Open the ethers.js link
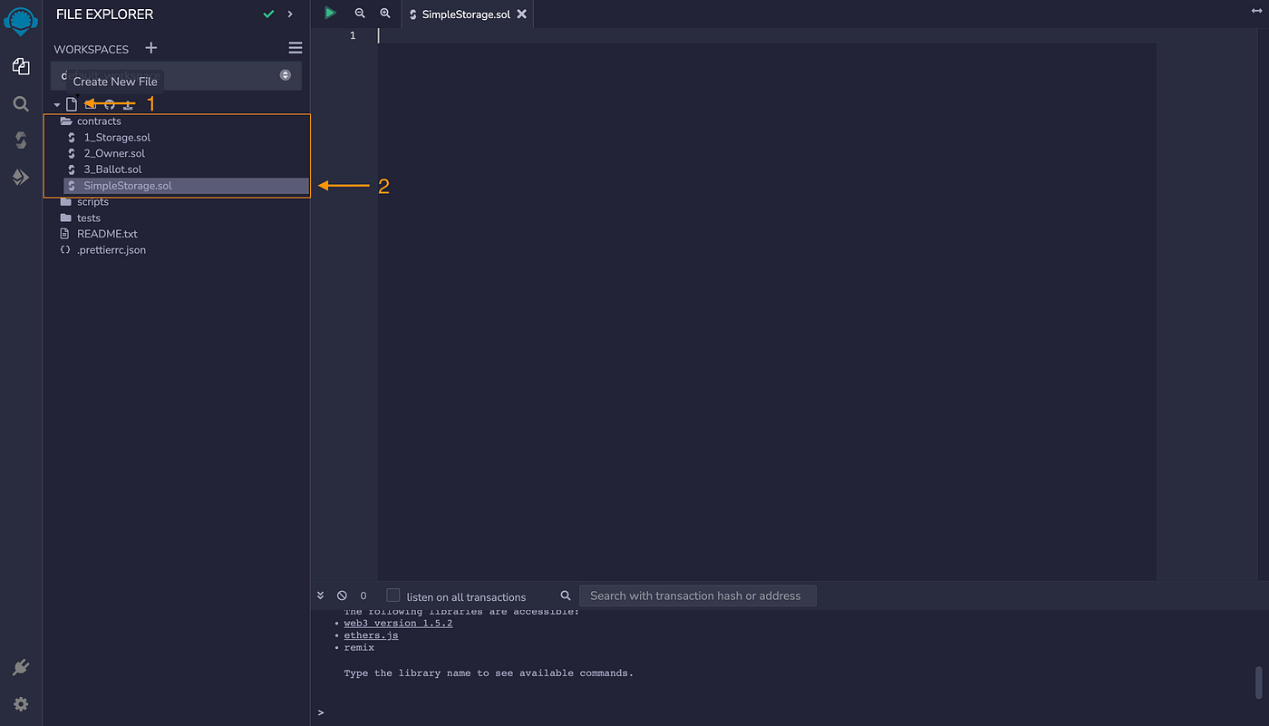Screen dimensions: 1269x726 tap(371, 635)
